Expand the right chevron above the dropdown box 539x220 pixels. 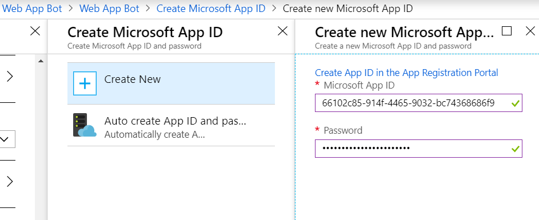tap(10, 77)
